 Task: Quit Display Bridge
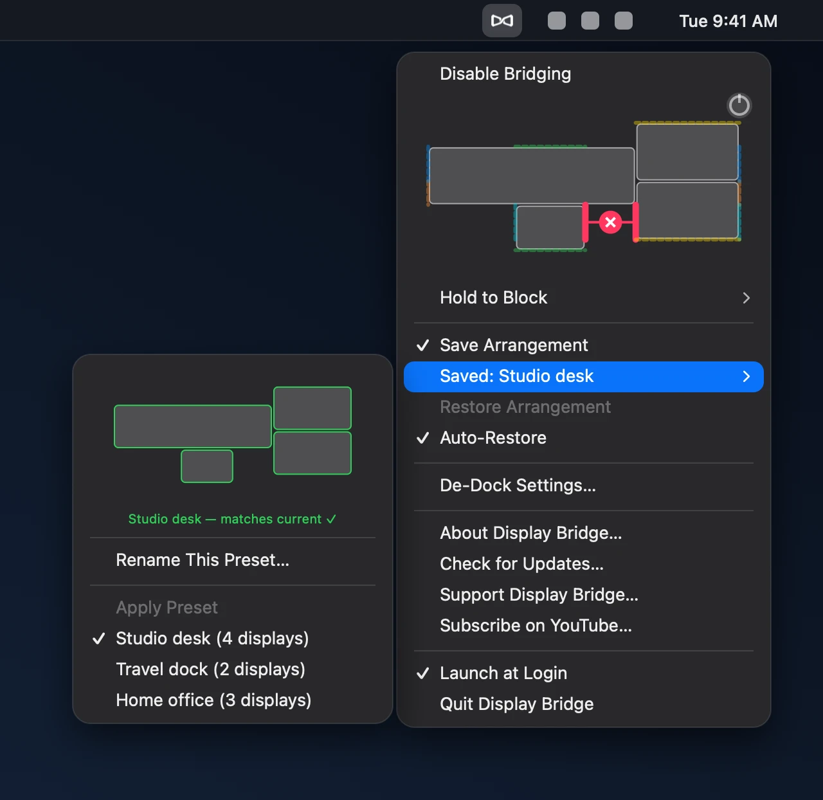584,704
